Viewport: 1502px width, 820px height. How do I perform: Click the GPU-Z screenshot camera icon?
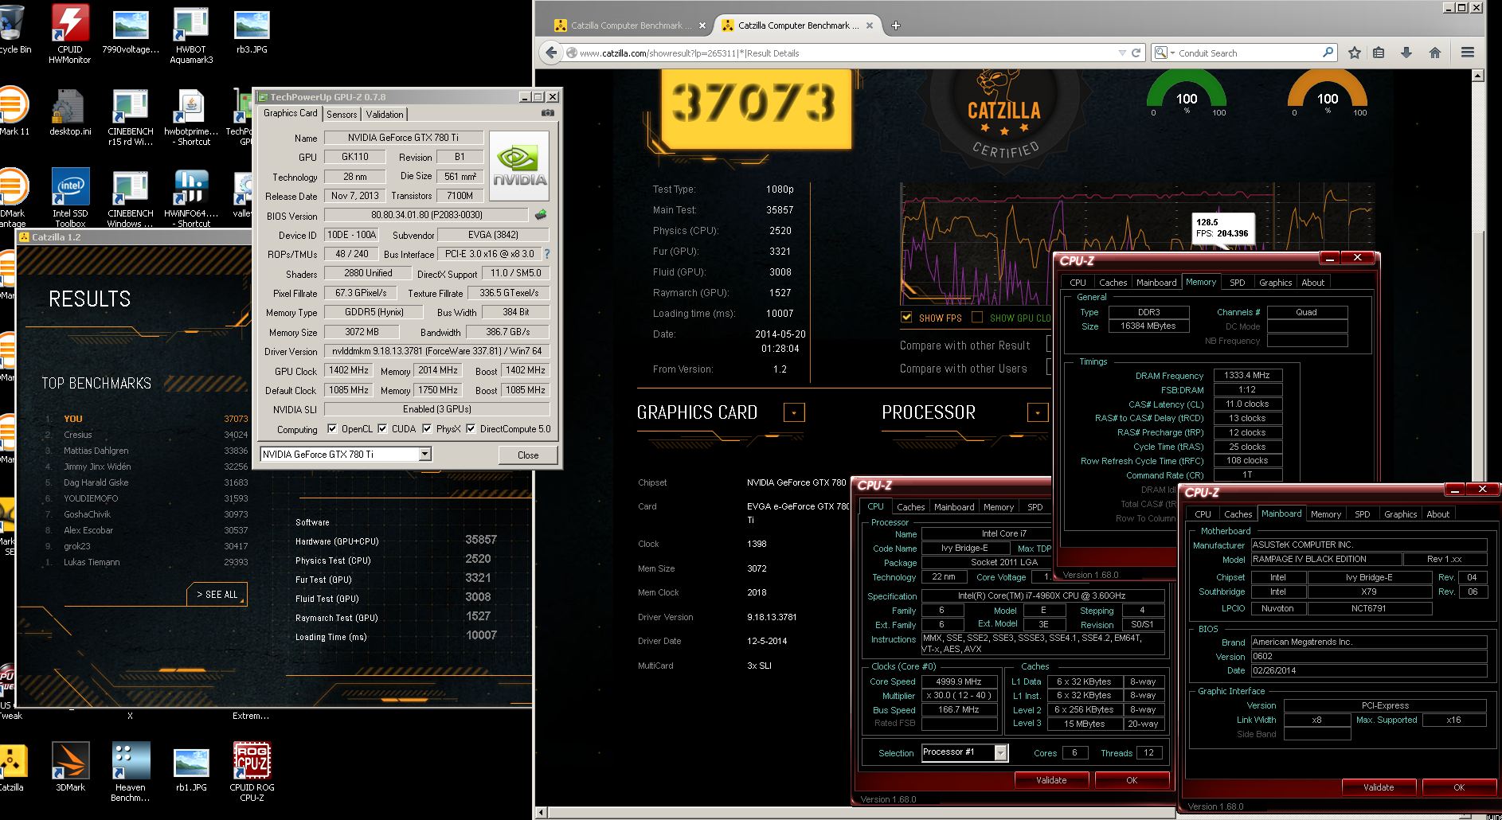(548, 113)
